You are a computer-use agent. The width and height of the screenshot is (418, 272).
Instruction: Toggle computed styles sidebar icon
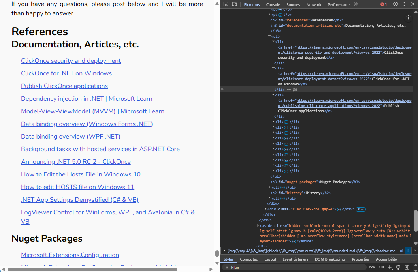407,267
